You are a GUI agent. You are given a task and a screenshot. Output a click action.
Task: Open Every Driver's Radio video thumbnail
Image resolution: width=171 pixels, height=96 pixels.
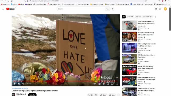pyautogui.click(x=129, y=81)
